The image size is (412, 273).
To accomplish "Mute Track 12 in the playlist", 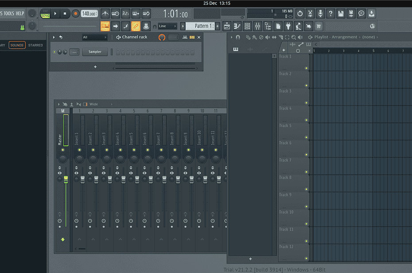I will pyautogui.click(x=307, y=258).
